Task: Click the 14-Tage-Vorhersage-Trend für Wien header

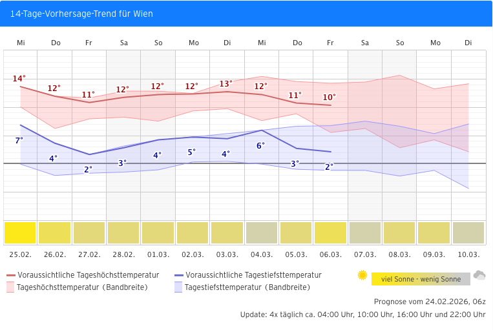Action: [81, 14]
